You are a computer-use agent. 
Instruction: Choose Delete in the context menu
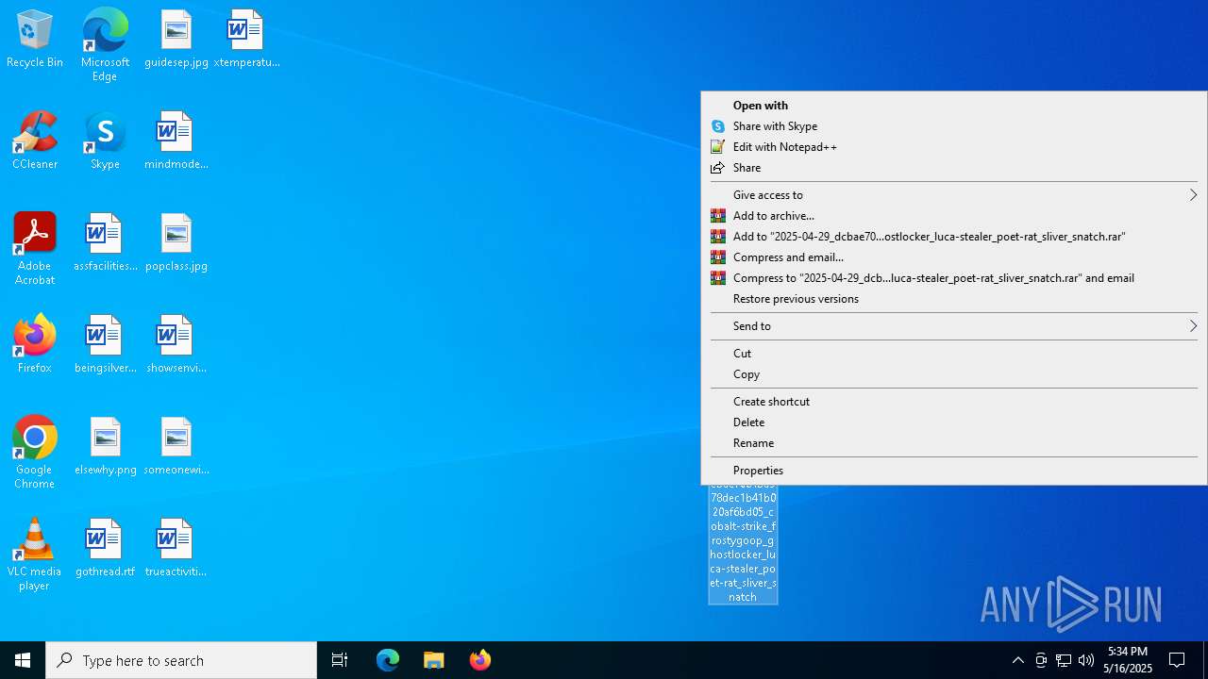(953, 422)
